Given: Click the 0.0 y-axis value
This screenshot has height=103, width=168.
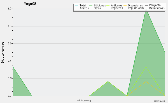Looking at the screenshot, I should 10,96.
